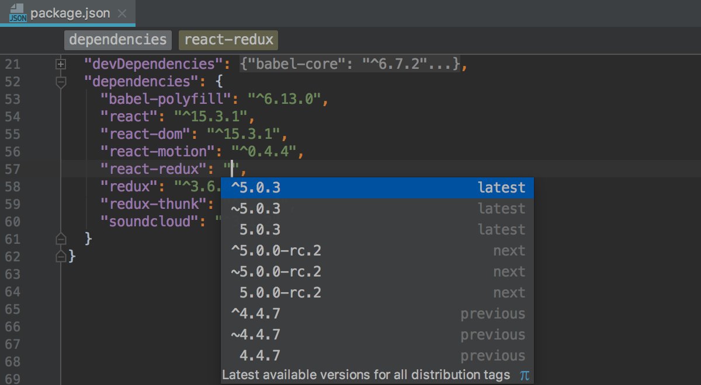This screenshot has height=385, width=701.
Task: Choose ^5.0.3 latest completion
Action: click(377, 188)
